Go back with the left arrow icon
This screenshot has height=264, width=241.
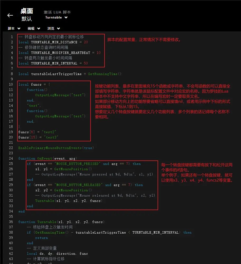(x=10, y=15)
